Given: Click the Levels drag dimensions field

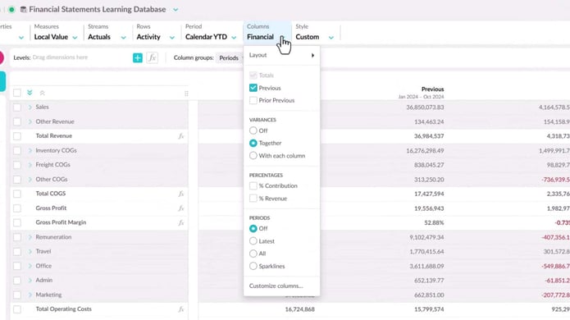Looking at the screenshot, I should pos(60,57).
